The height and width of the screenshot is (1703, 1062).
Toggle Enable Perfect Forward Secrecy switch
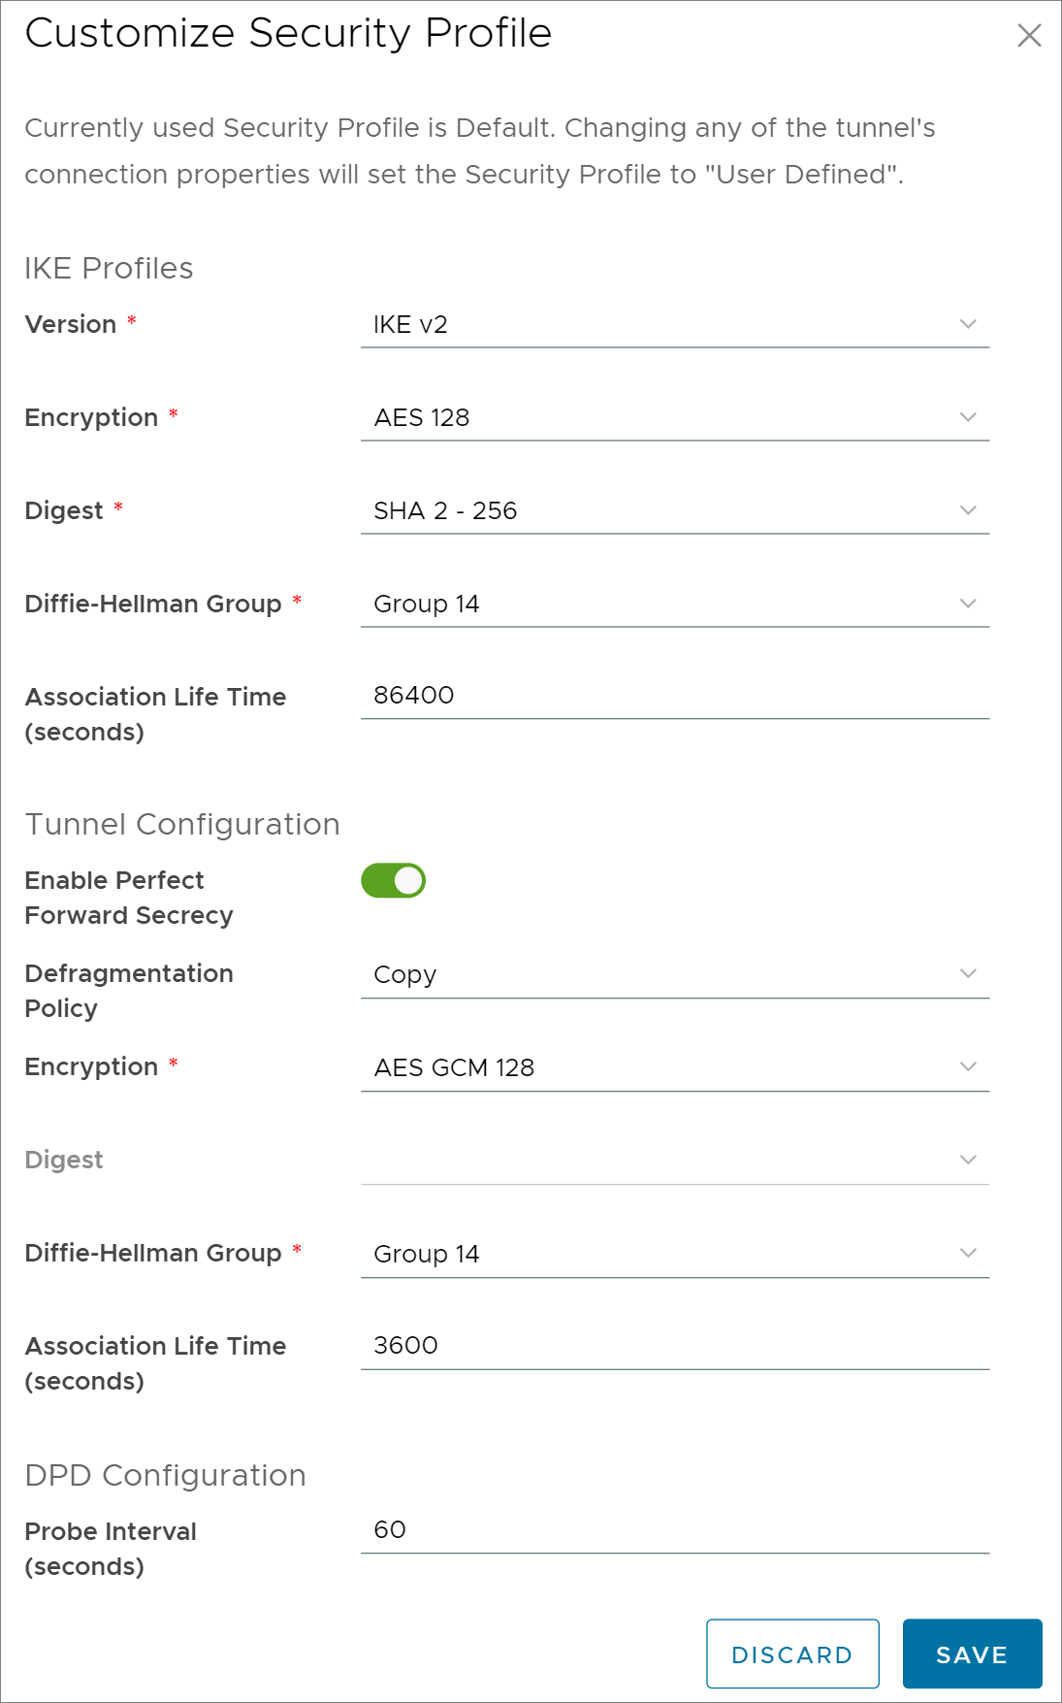(x=393, y=880)
